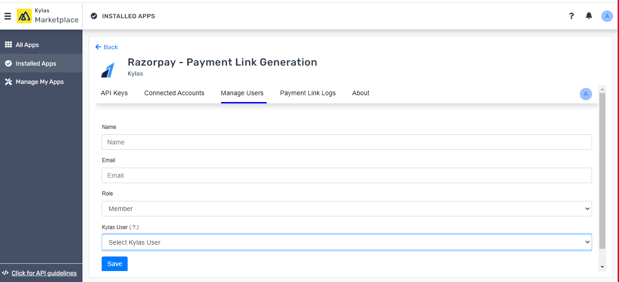Click the form panel vertical scrollbar

(x=602, y=171)
